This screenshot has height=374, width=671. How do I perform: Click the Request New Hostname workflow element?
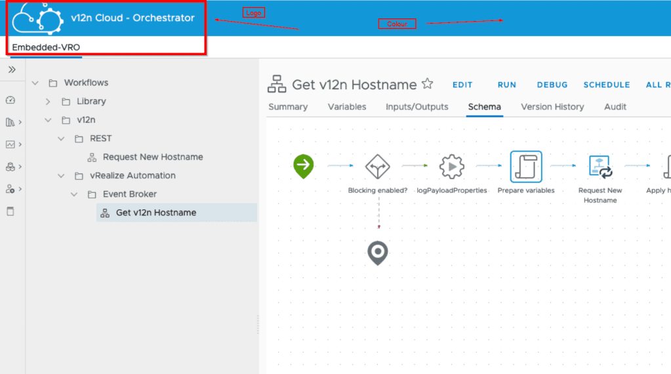[600, 167]
